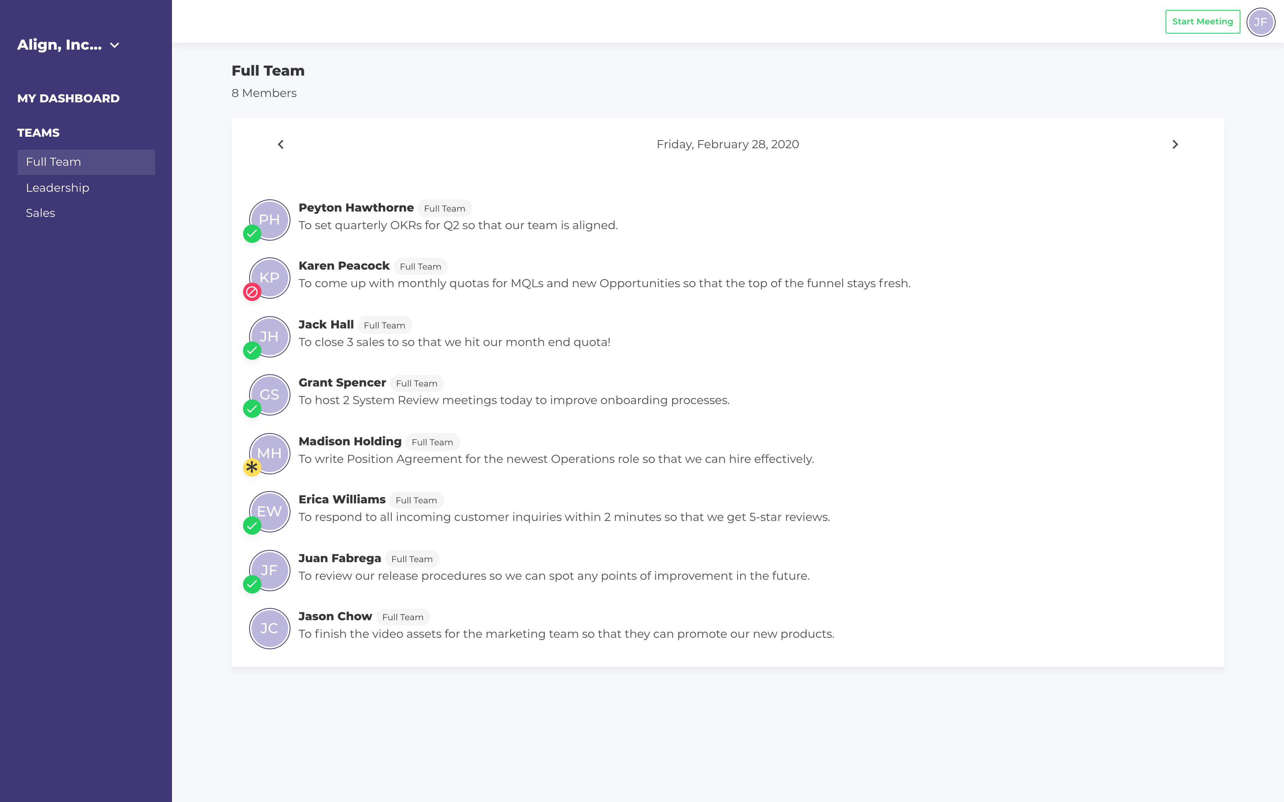Click the Start Meeting button
The width and height of the screenshot is (1284, 802).
[1202, 22]
